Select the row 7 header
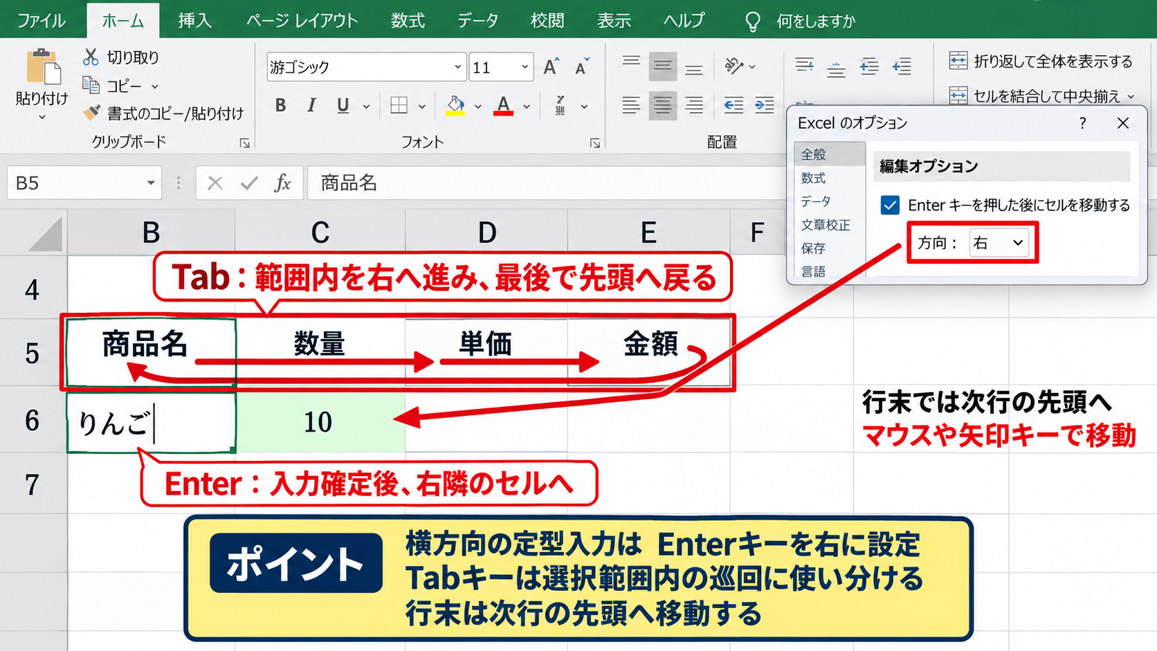 pyautogui.click(x=33, y=484)
